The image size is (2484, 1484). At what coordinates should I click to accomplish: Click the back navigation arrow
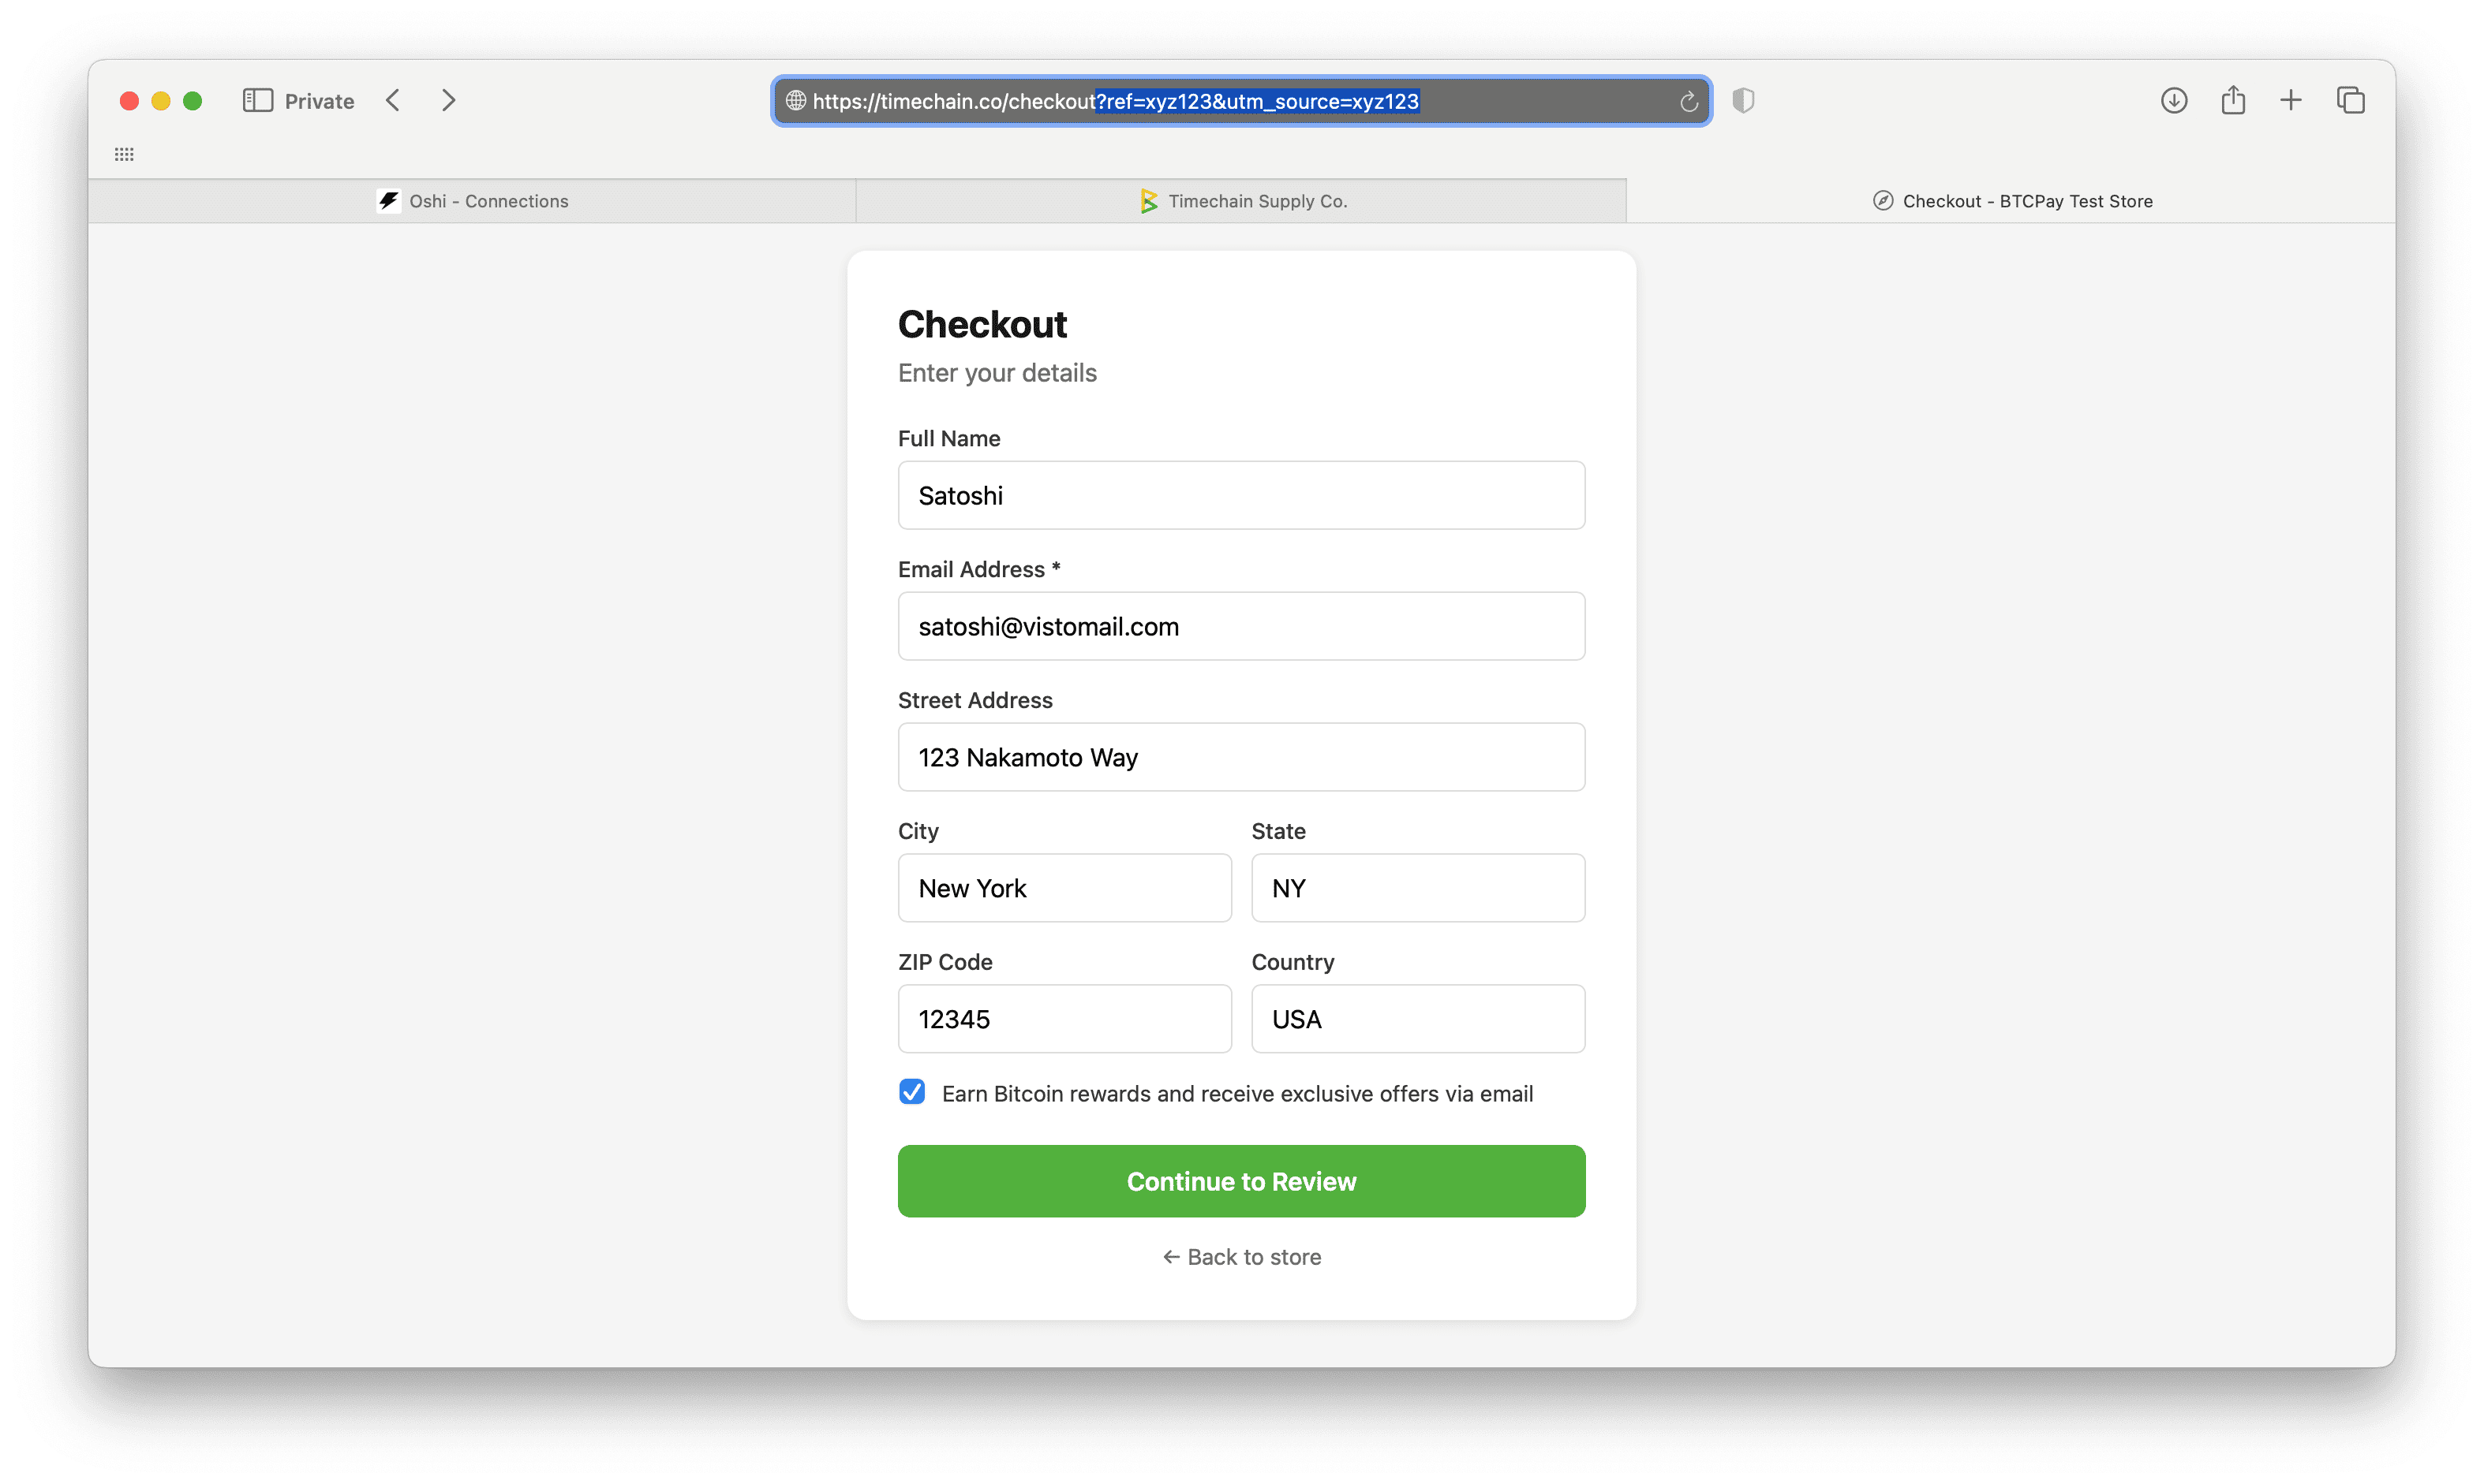392,100
